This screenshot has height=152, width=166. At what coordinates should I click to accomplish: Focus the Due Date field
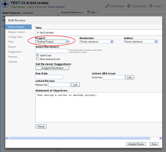click(49, 77)
